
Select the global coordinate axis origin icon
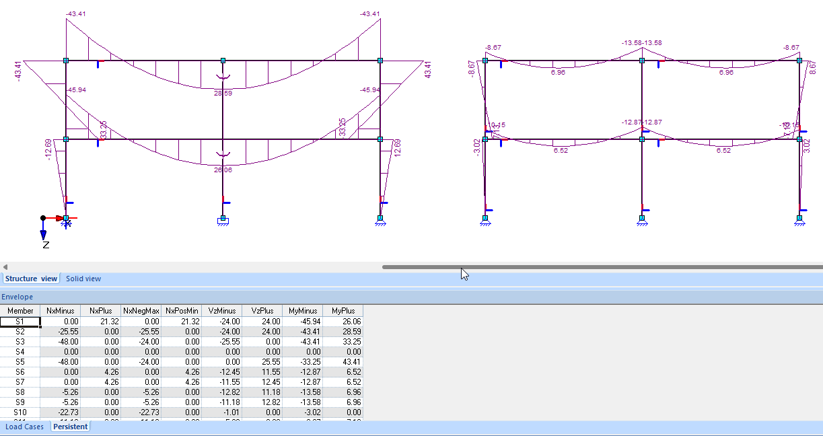pos(43,218)
